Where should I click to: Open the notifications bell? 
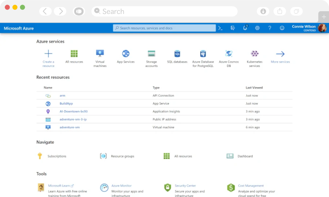click(245, 28)
